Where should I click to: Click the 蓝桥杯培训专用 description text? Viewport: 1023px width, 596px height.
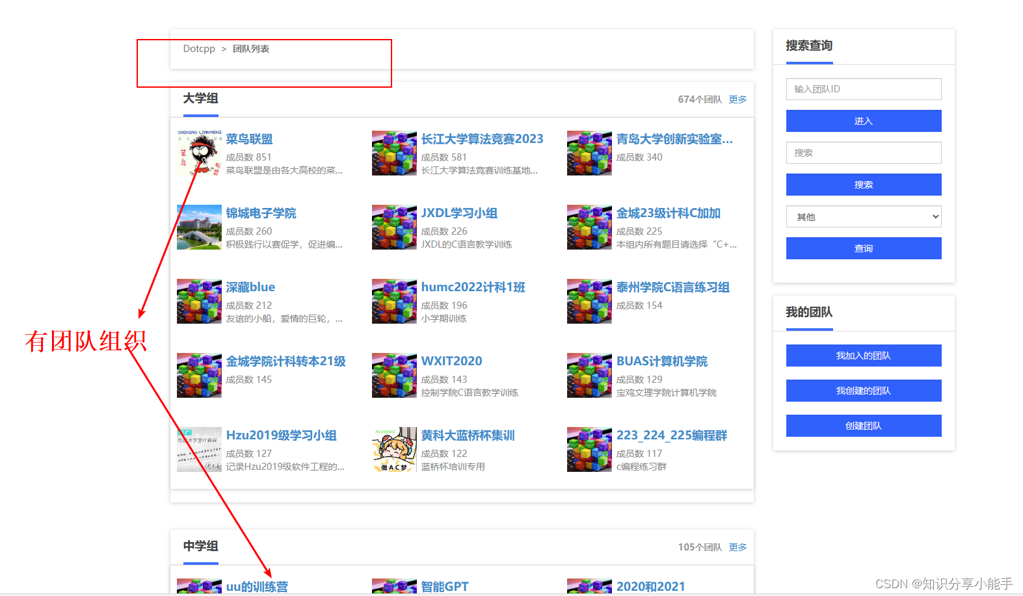pos(453,467)
